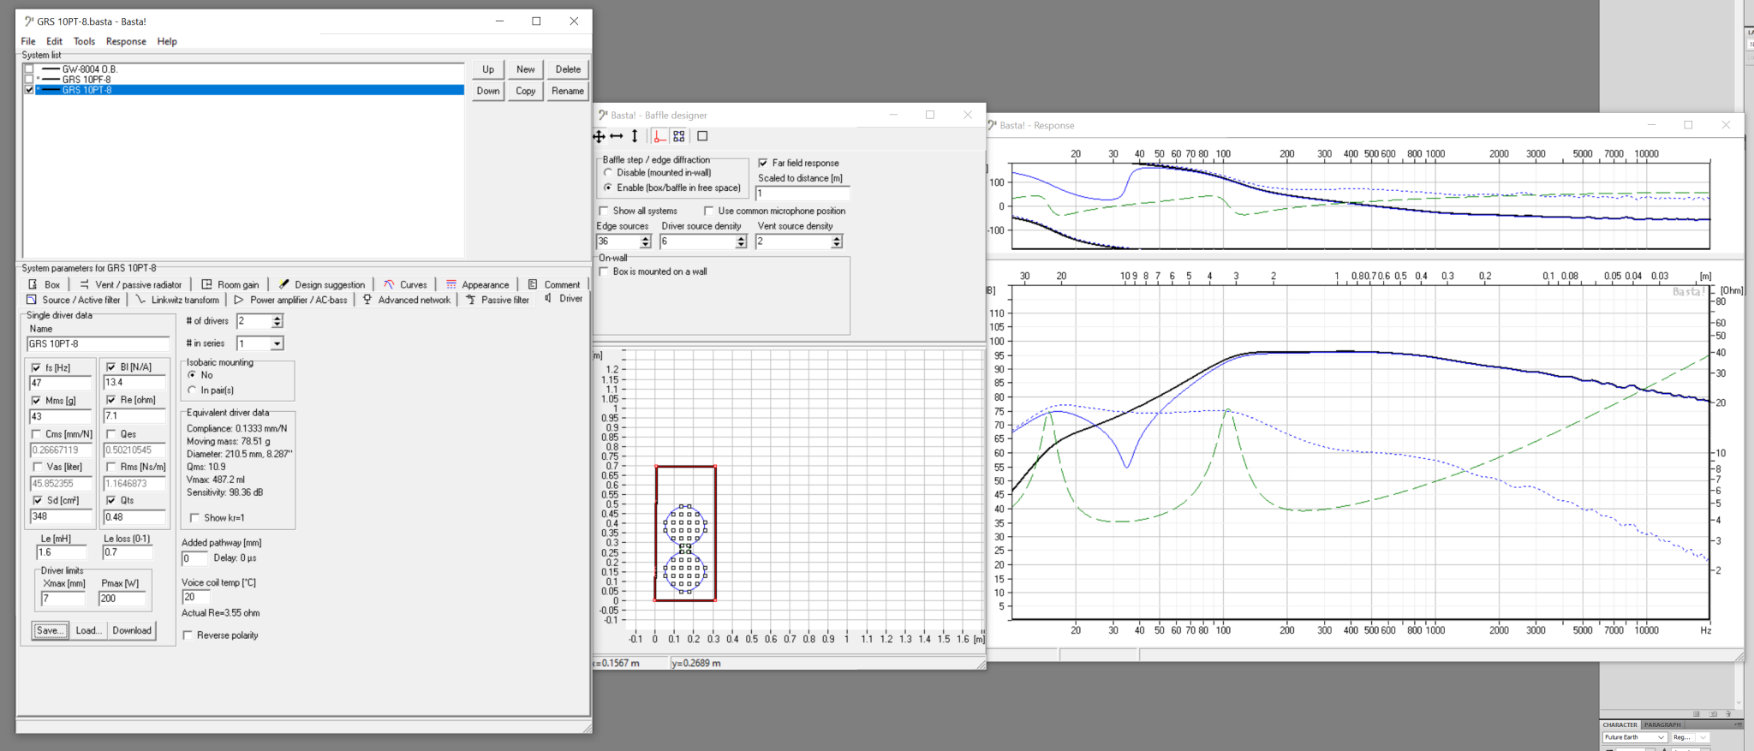Toggle the grid snap points tool
This screenshot has height=751, width=1754.
click(x=679, y=136)
